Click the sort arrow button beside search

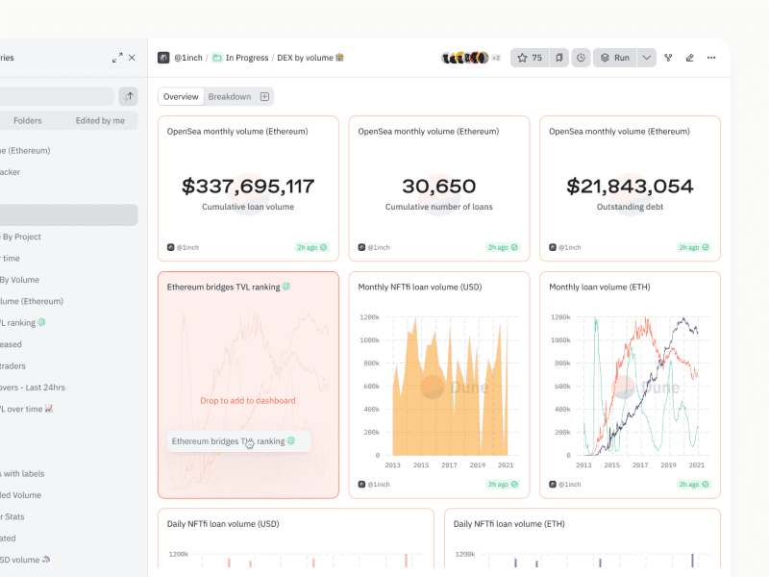point(128,96)
